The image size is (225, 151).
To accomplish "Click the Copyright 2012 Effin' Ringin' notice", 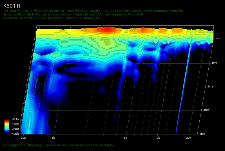I will pos(59,145).
